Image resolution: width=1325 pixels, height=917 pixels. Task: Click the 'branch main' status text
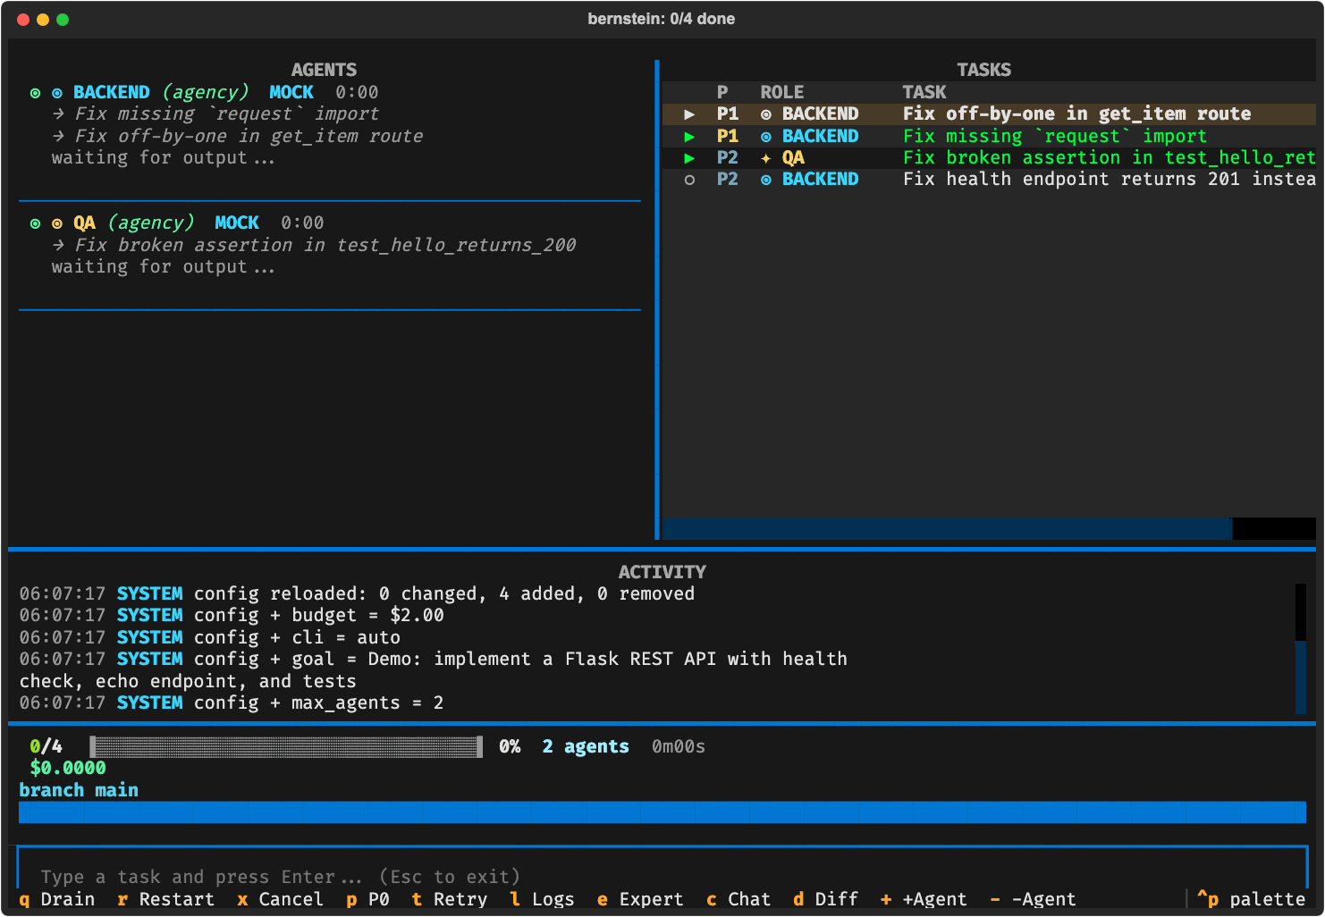(79, 790)
